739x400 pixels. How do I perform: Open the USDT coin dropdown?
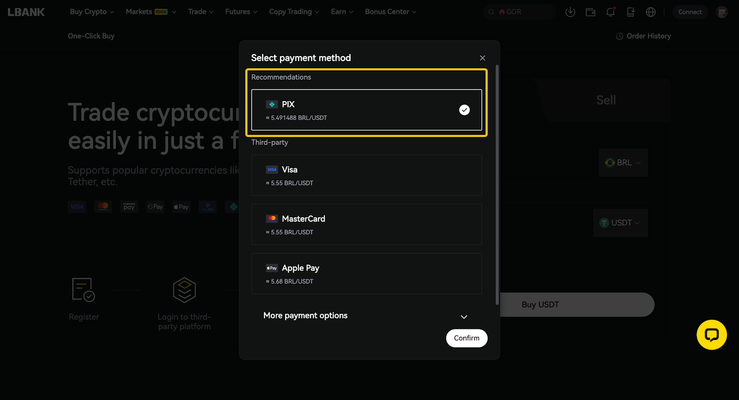tap(620, 223)
